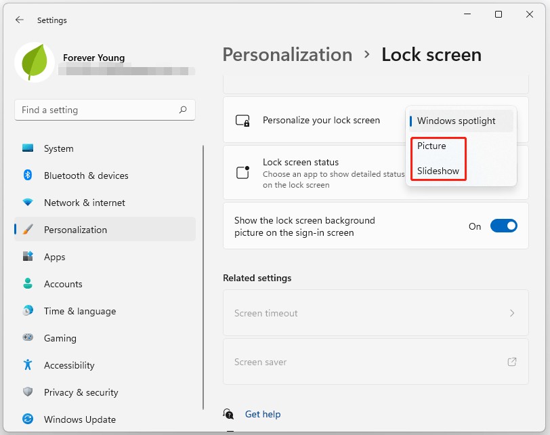Image resolution: width=550 pixels, height=435 pixels.
Task: Open System settings category
Action: tap(105, 148)
